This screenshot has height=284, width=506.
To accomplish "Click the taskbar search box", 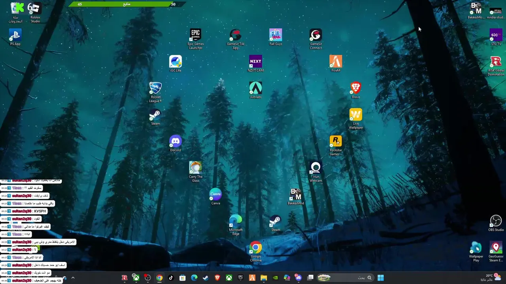I will (345, 278).
